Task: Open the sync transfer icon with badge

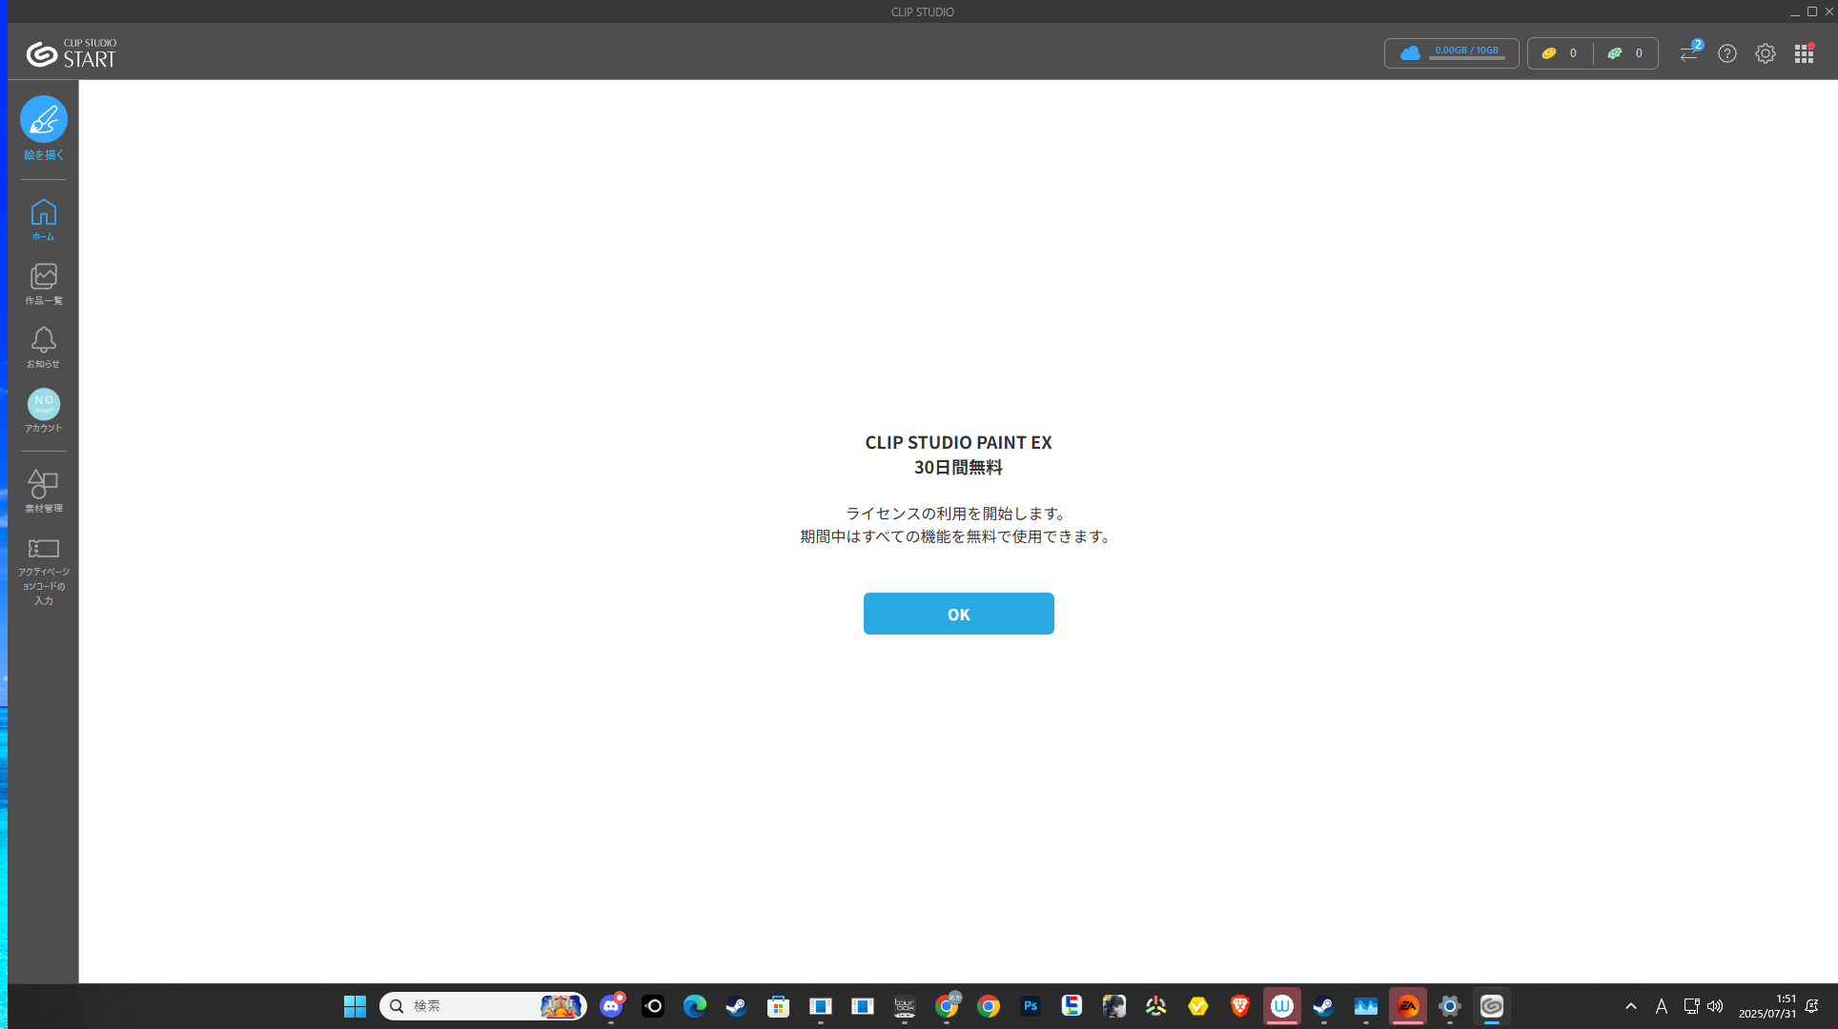Action: pos(1688,53)
